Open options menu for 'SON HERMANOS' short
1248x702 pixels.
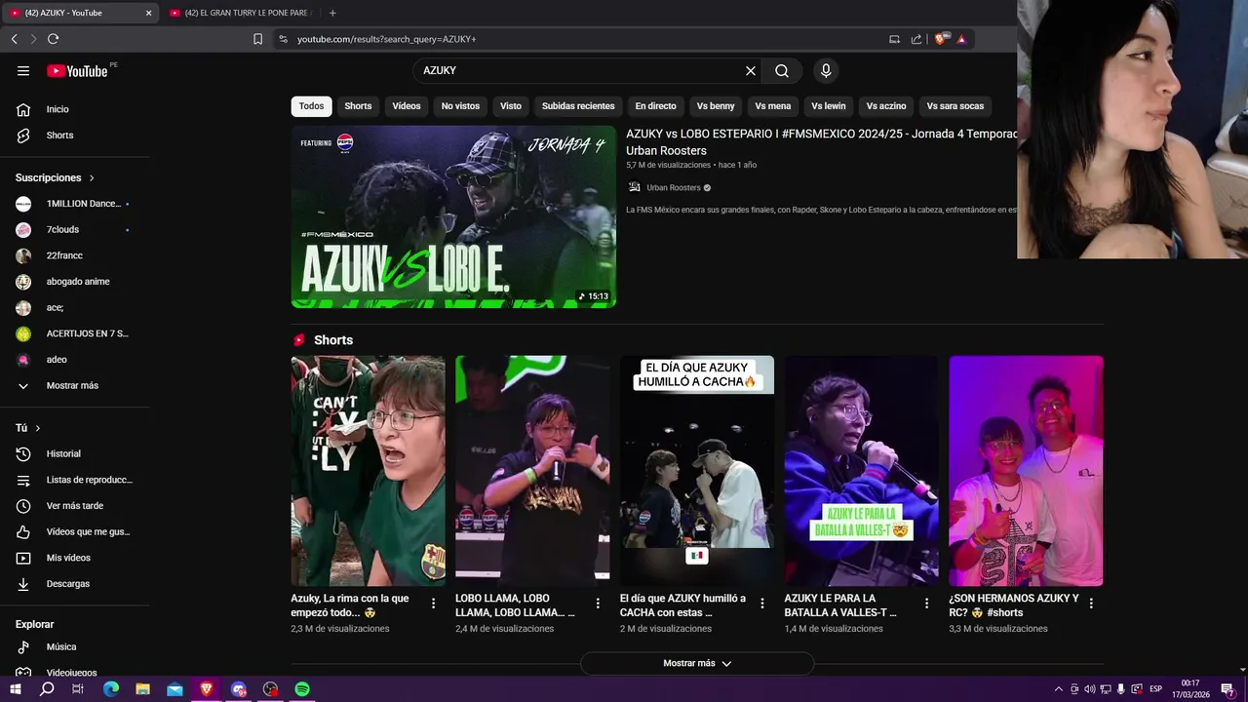1091,604
